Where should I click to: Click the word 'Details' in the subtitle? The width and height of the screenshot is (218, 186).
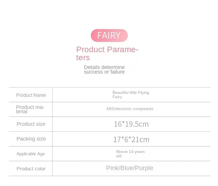coord(92,67)
